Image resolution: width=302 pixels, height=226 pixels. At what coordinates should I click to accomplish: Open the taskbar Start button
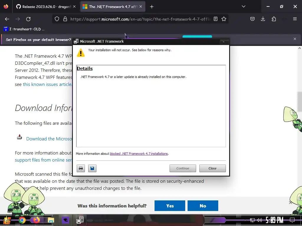(7, 220)
